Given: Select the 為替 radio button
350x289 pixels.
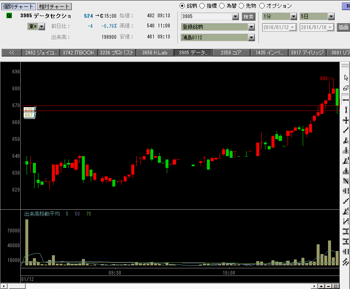Looking at the screenshot, I should click(222, 6).
